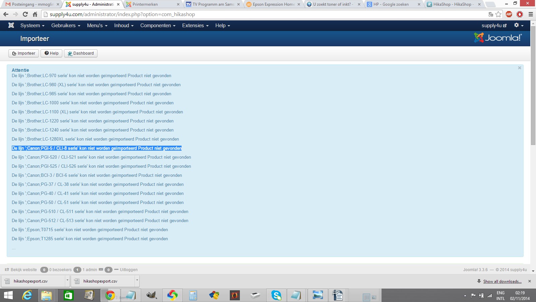Switch to Epson Expression Home tab
Image resolution: width=536 pixels, height=302 pixels.
[272, 4]
